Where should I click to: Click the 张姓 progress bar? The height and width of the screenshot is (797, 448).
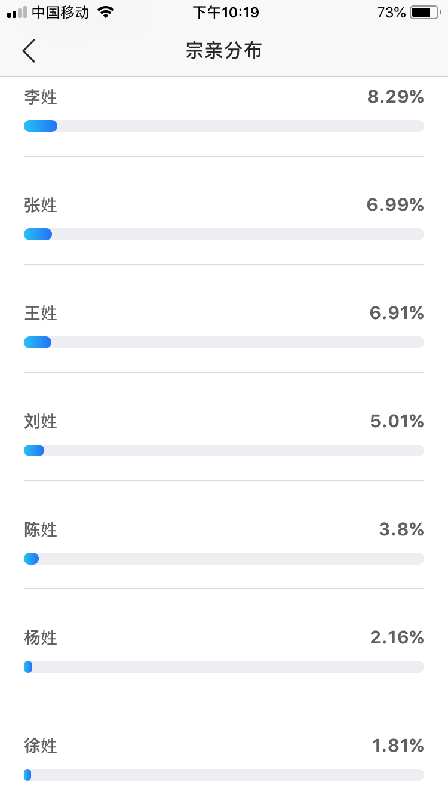(224, 234)
